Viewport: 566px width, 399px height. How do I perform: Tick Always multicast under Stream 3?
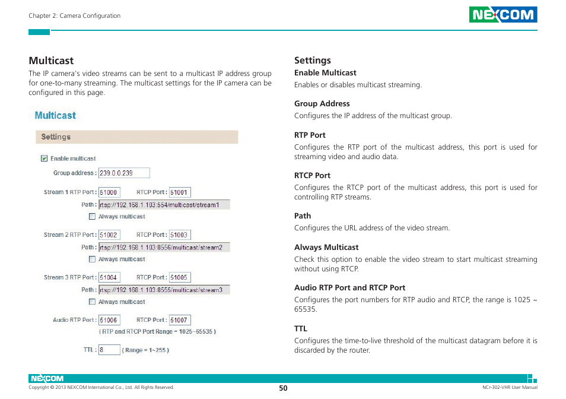[x=92, y=302]
